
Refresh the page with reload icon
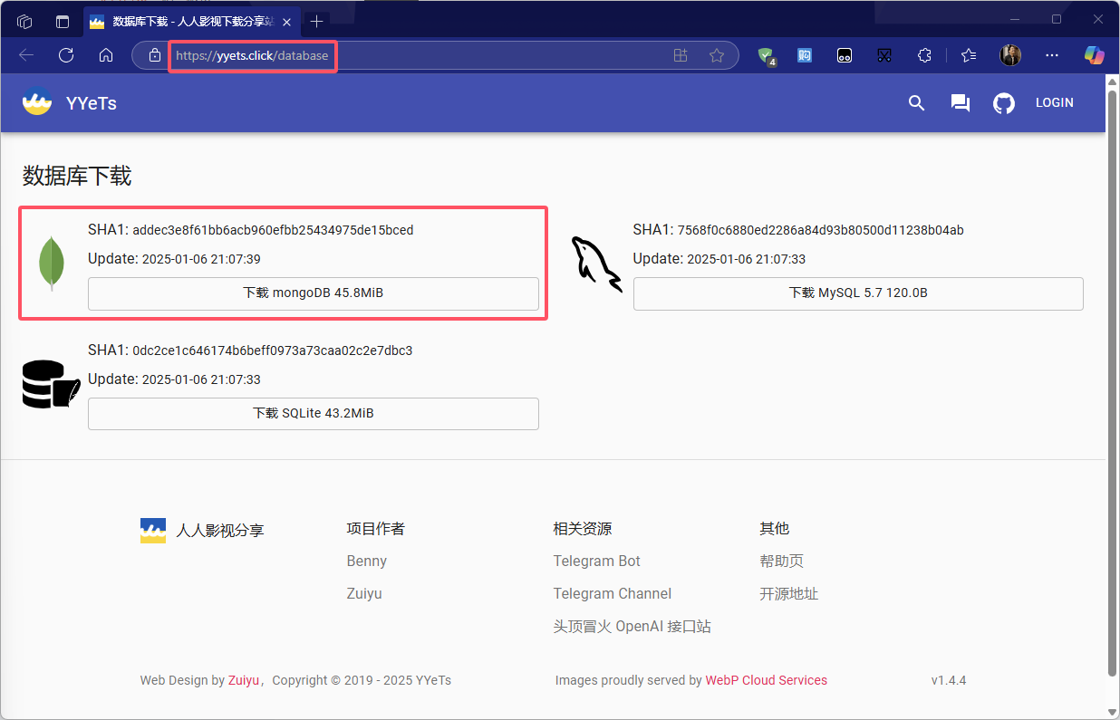[66, 55]
